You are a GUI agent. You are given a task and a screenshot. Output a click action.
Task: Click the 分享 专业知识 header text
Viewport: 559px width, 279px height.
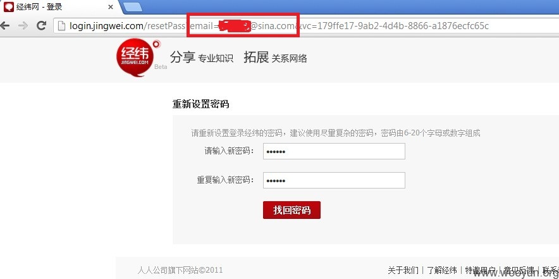coord(202,58)
